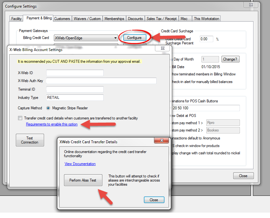270x218 pixels.
Task: Click the custom pay method 1 field Rpro
Action: pyautogui.click(x=223, y=123)
